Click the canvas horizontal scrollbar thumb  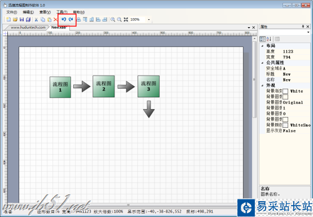click(128, 205)
